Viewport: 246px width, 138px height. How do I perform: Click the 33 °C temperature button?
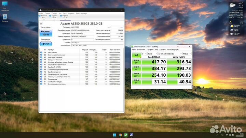click(46, 44)
